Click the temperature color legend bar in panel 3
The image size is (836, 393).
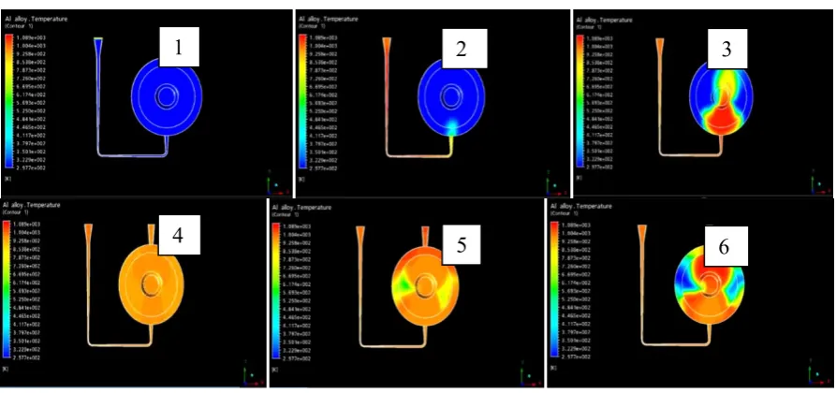coord(580,101)
